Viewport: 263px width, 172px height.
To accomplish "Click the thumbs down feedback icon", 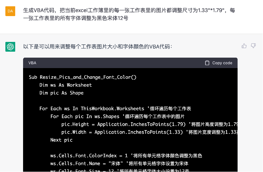I will point(253,46).
